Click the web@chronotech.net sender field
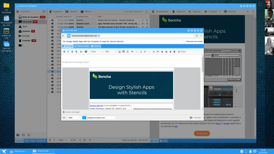274x154 pixels. pyautogui.click(x=101, y=118)
